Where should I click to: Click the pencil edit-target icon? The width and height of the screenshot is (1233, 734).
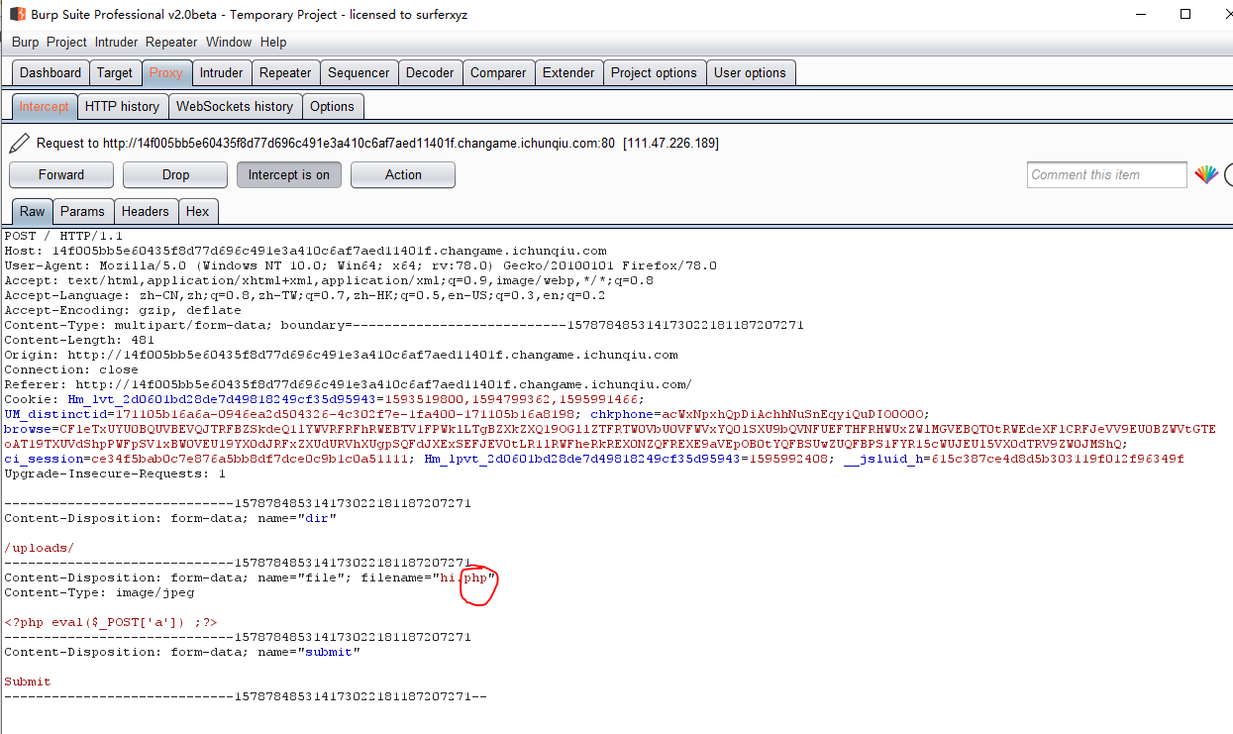19,143
